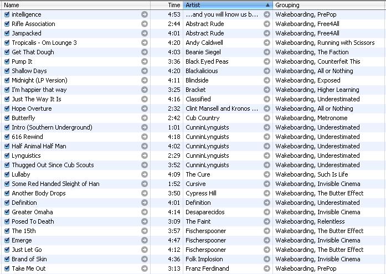Uncheck the Brand of Skin track
386x274 pixels.
click(x=7, y=259)
